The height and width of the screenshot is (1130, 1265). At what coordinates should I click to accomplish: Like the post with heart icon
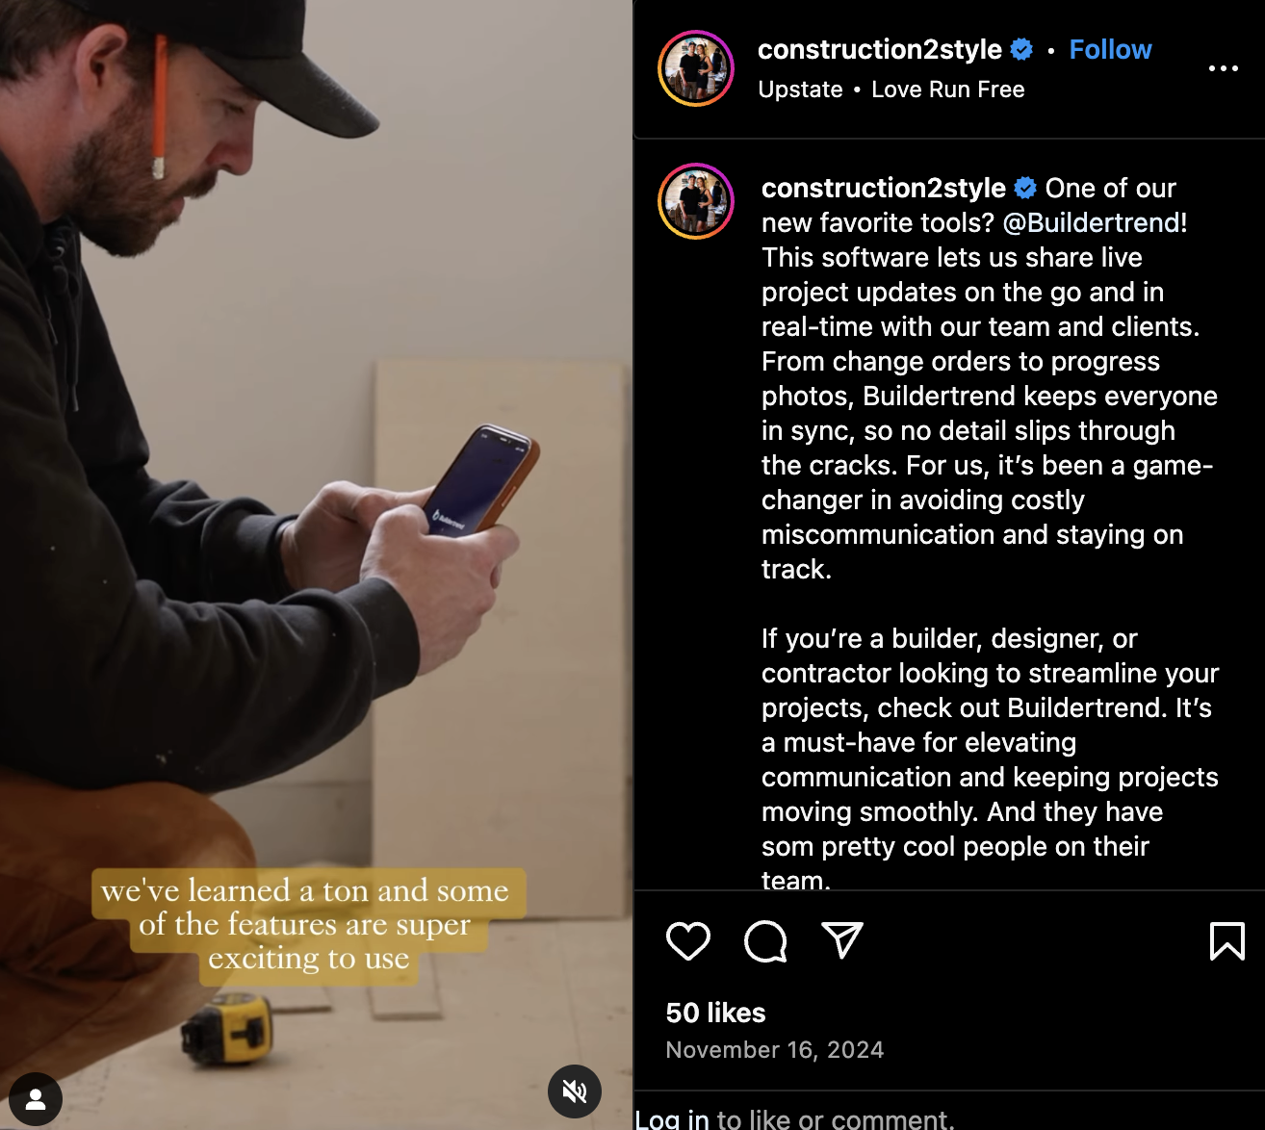688,941
